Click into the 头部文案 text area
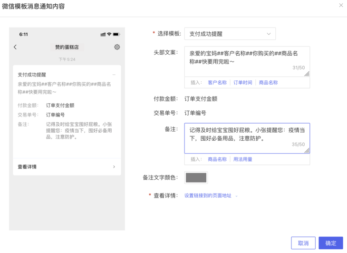Image resolution: width=347 pixels, height=253 pixels. (247, 61)
